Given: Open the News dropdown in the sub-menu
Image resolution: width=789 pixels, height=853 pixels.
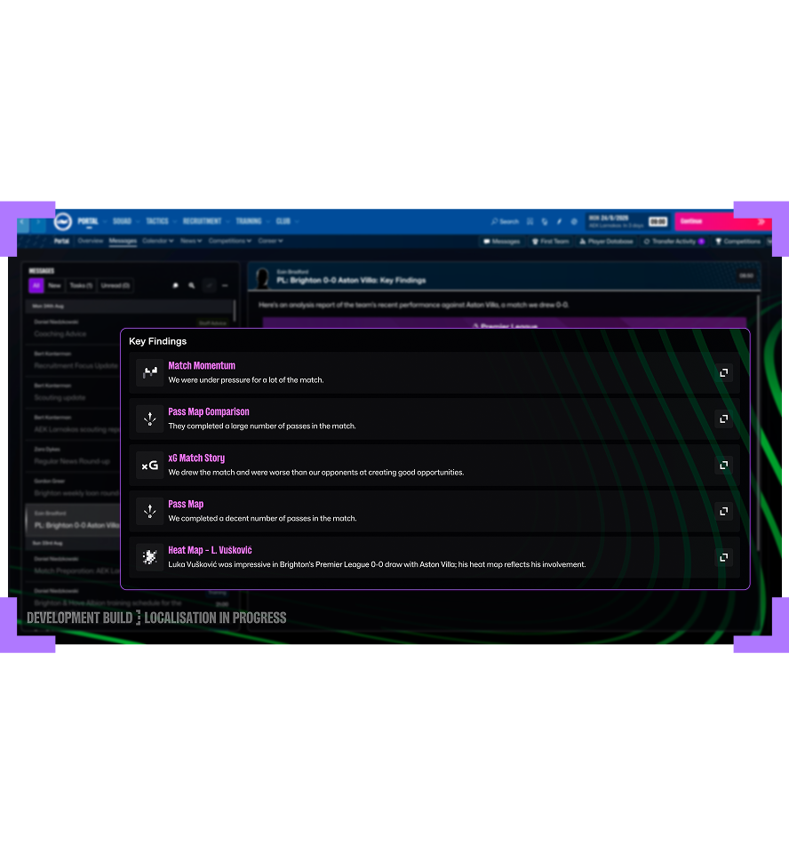Looking at the screenshot, I should (191, 241).
